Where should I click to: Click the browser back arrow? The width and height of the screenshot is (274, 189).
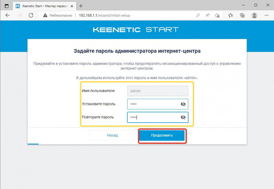coord(8,15)
